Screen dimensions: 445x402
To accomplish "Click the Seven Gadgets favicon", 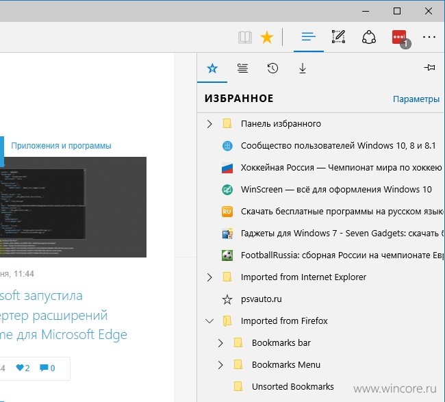I will (227, 234).
